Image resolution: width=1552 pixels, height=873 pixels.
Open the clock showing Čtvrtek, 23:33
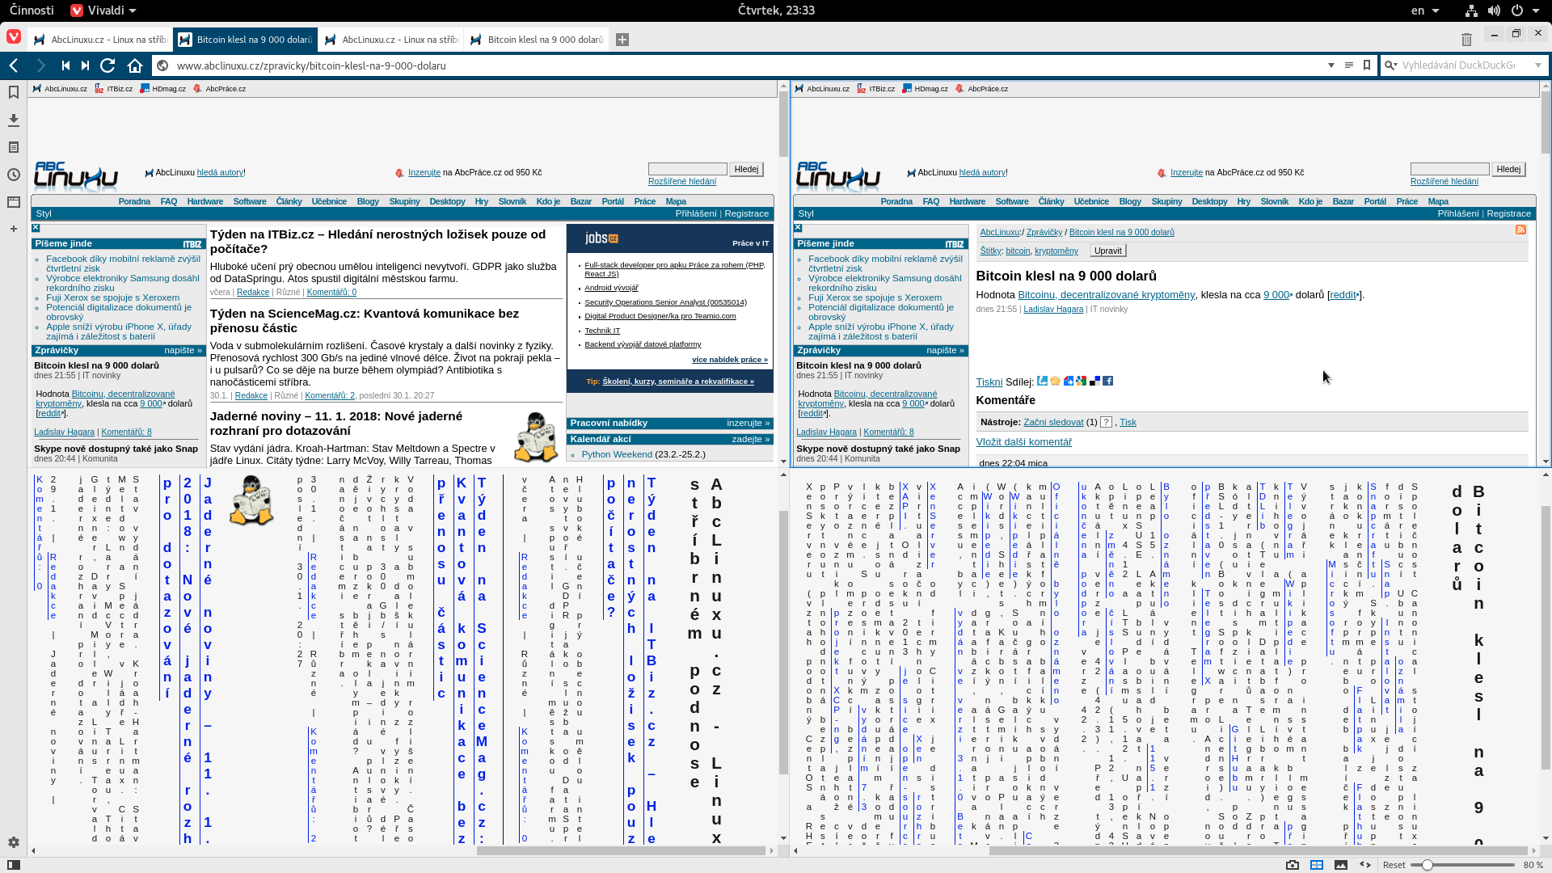coord(776,11)
